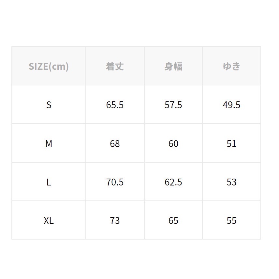
Task: Click the 65 body width cell
Action: point(173,221)
